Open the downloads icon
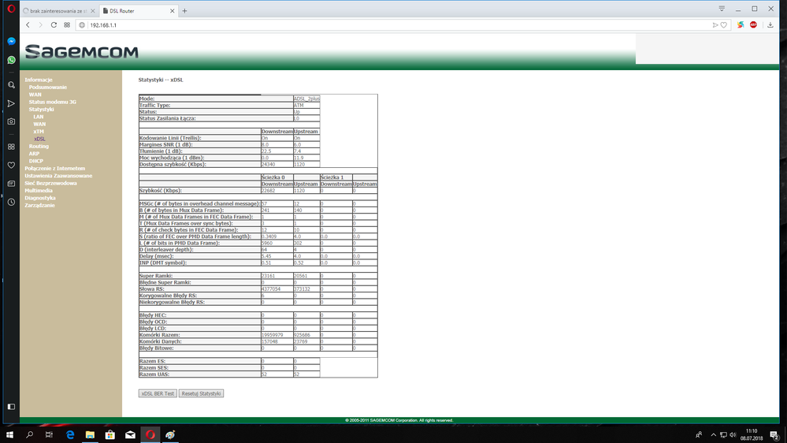The image size is (787, 443). 770,24
